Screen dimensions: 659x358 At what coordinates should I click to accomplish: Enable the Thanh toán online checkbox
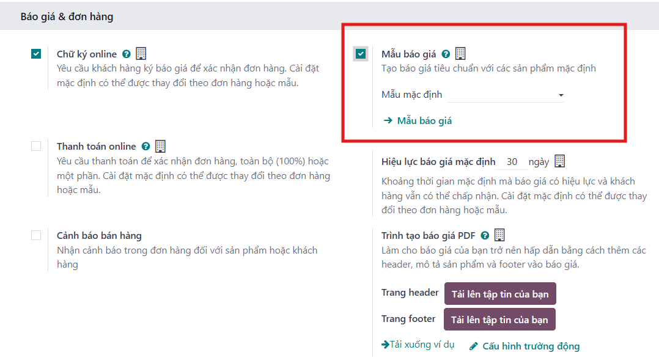pos(36,146)
